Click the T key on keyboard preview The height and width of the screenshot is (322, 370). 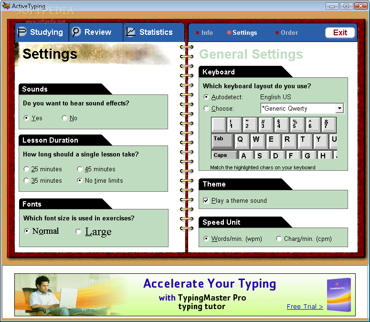click(x=305, y=141)
